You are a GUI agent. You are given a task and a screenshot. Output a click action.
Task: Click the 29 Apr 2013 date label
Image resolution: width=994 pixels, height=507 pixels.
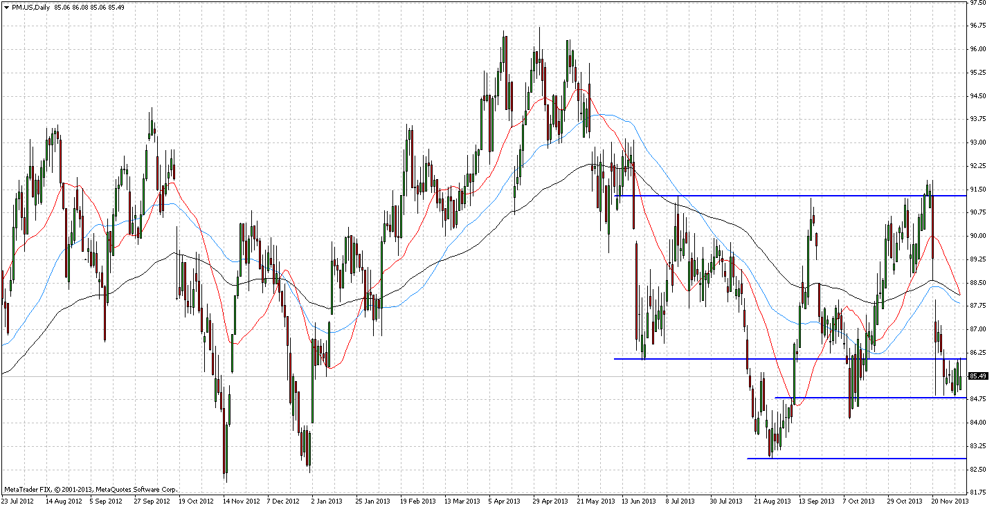549,500
